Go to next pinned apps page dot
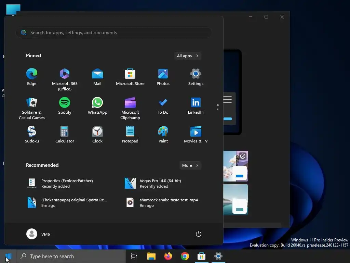Viewport: 350px width, 263px height. point(218,109)
